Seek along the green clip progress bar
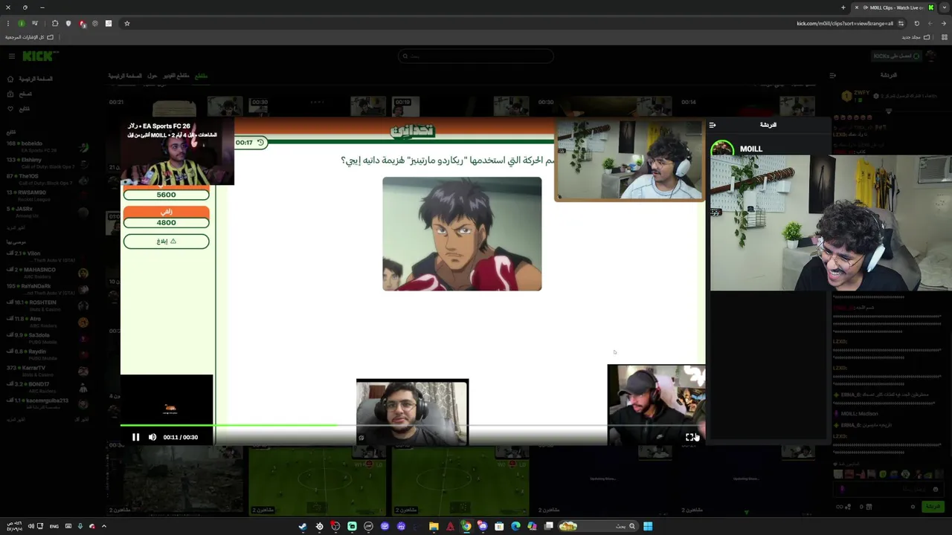Screen dimensions: 952x535 coord(413,425)
